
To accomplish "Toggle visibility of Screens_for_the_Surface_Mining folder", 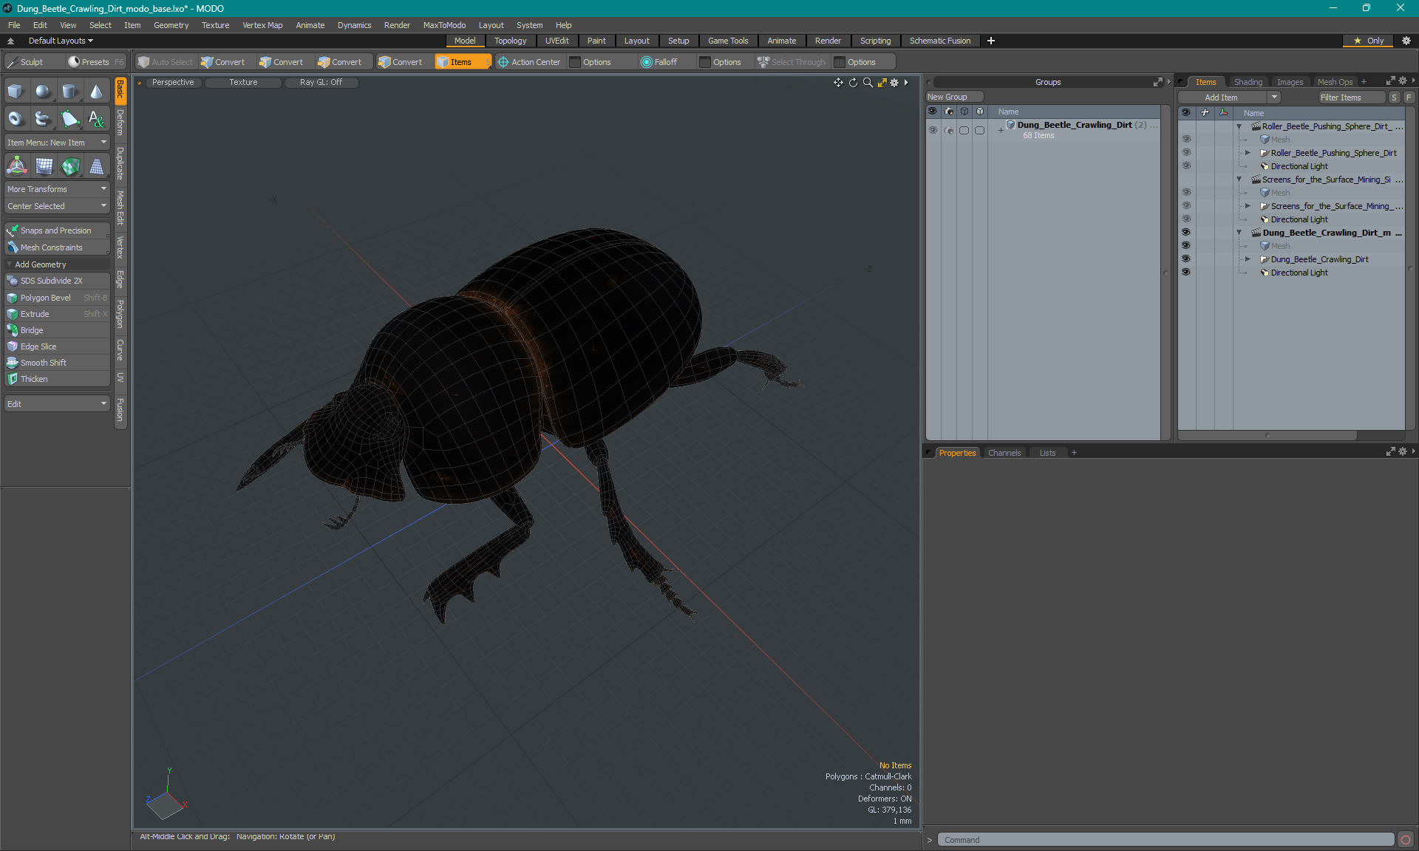I will [1185, 206].
